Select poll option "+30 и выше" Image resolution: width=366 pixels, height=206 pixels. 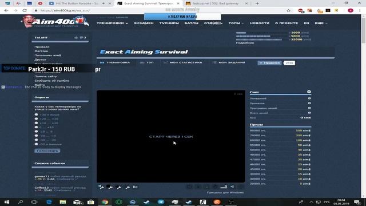36,114
